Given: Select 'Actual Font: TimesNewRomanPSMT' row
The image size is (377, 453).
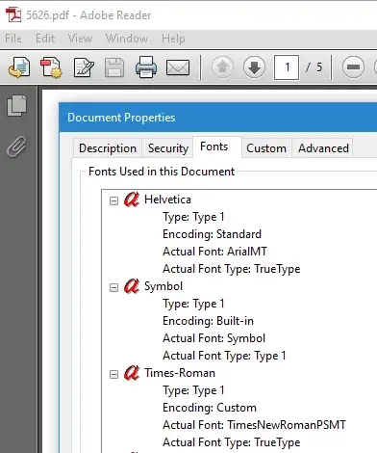Looking at the screenshot, I should [254, 425].
